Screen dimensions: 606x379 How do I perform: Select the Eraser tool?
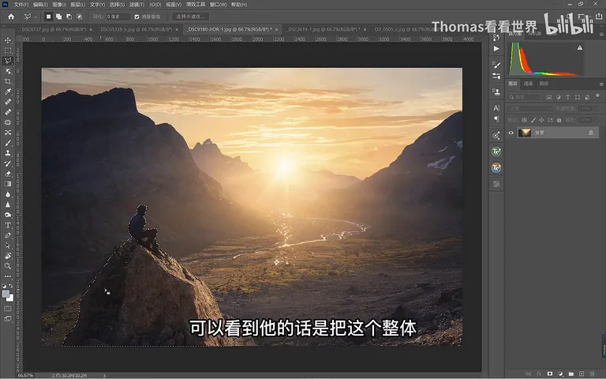8,174
